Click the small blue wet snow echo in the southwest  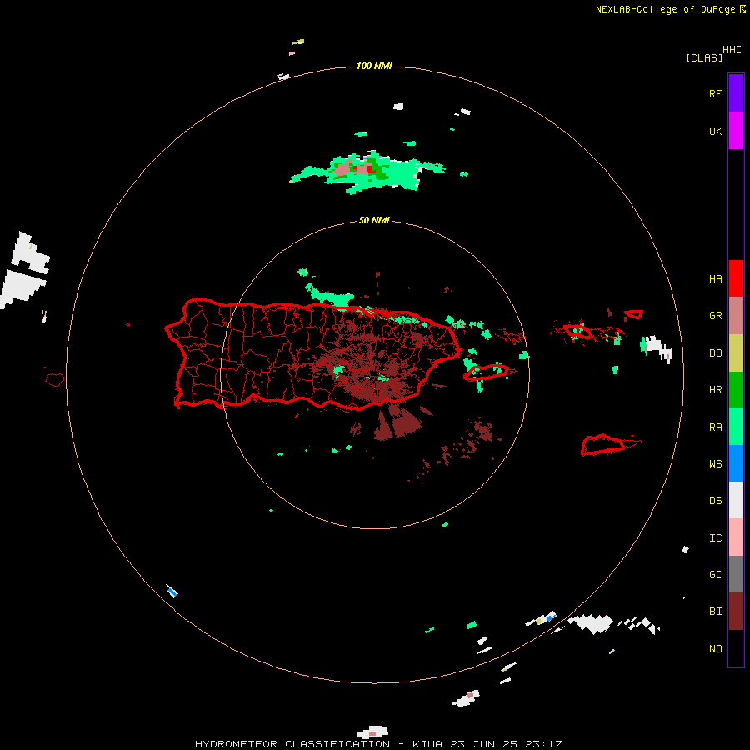pos(172,591)
